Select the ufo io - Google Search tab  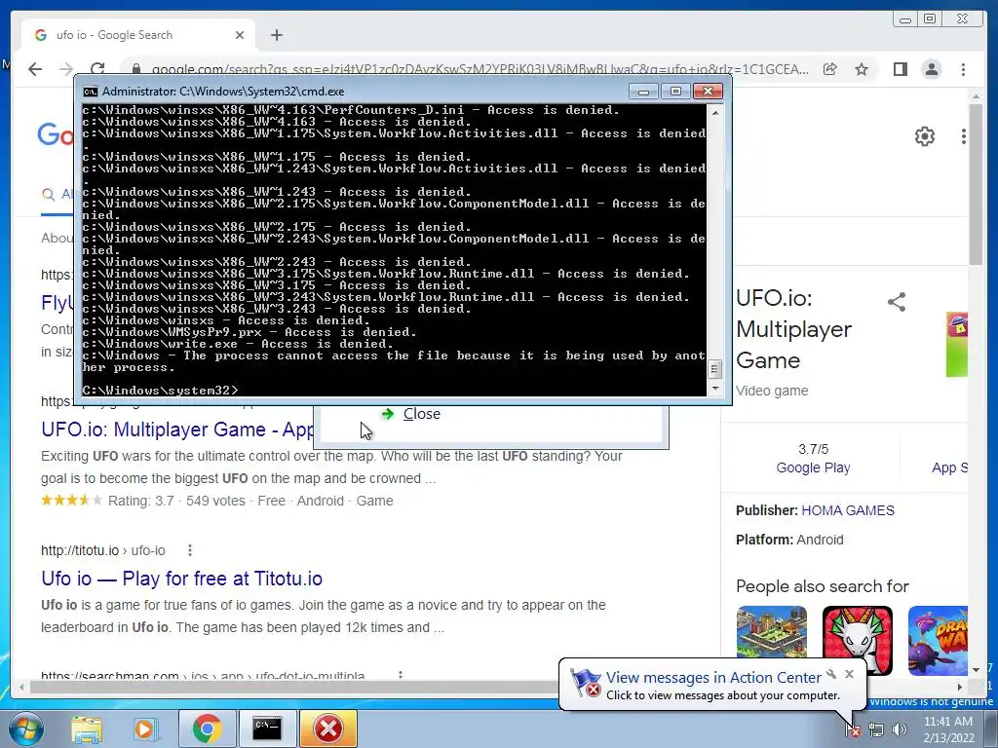(x=138, y=35)
